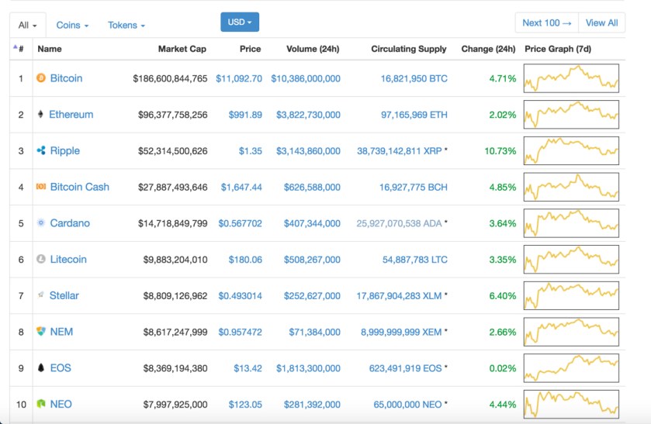Click NEM price $0.957472
Image resolution: width=651 pixels, height=424 pixels.
click(x=240, y=332)
